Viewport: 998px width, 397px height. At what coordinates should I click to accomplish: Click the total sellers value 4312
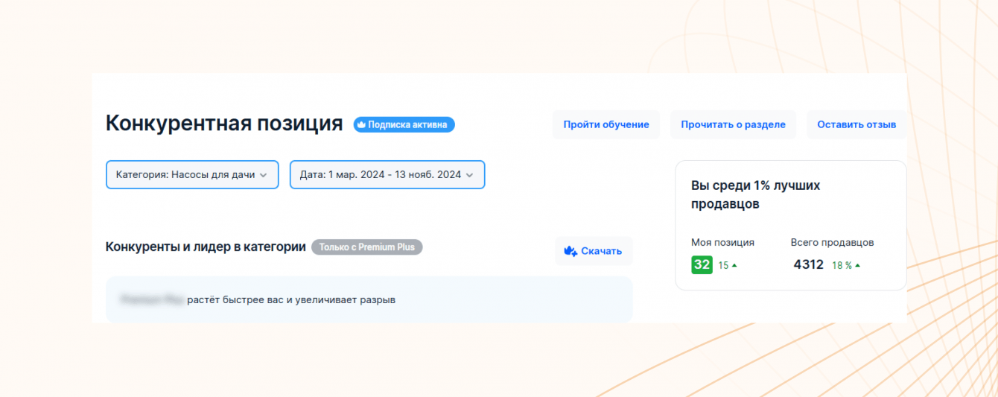coord(809,264)
